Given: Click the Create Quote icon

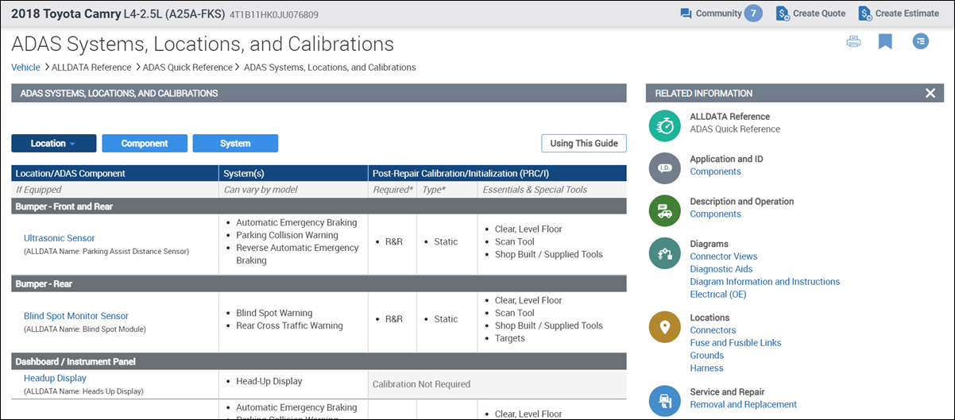Looking at the screenshot, I should (x=783, y=13).
